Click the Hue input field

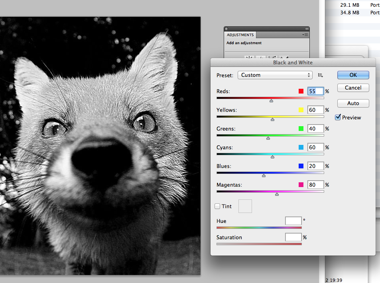[x=293, y=221]
